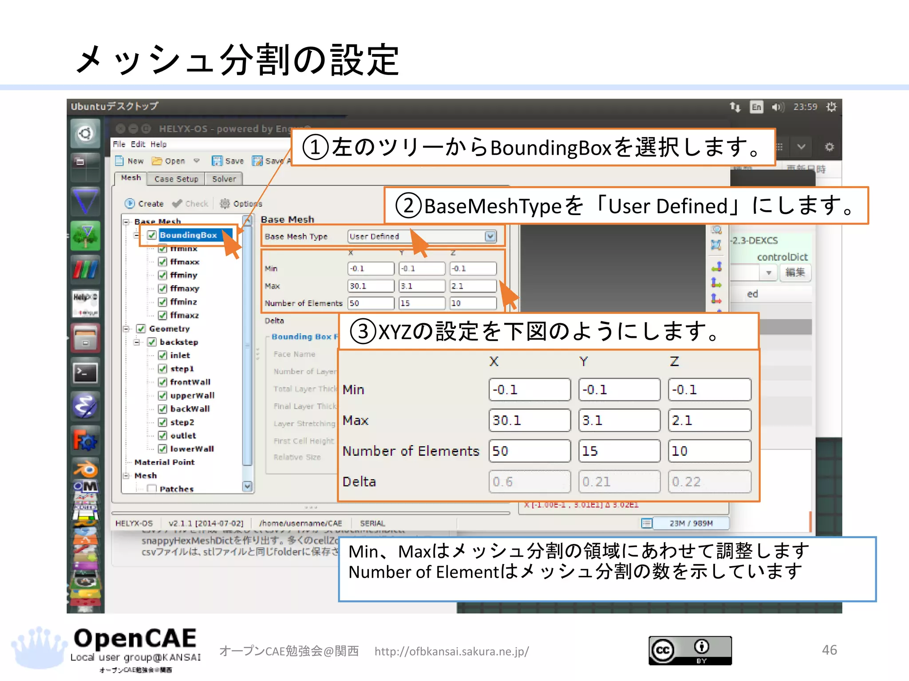Viewport: 909px width, 681px height.
Task: Toggle the ffminy checkbox
Action: click(x=162, y=275)
